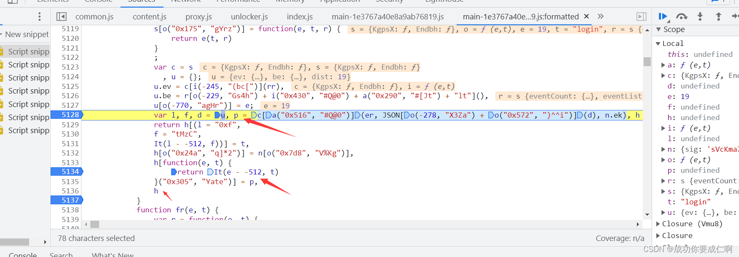The image size is (739, 257).
Task: Click snippets pane scroll-right arrow
Action: tap(45, 242)
